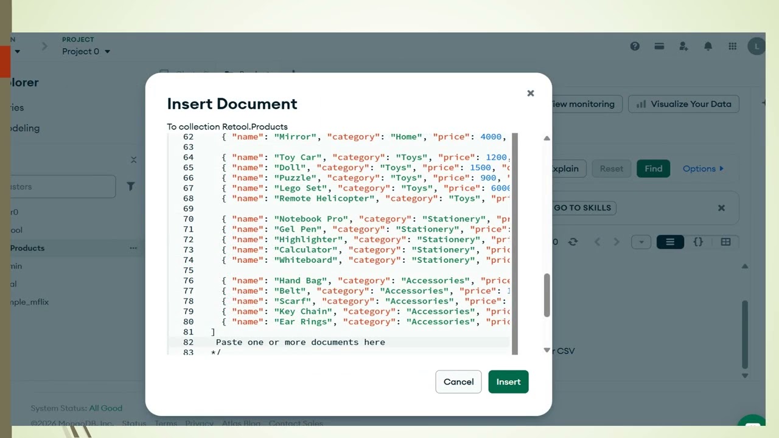Click the "Ear Rings" code line
Screen dimensions: 779x438
(x=365, y=322)
